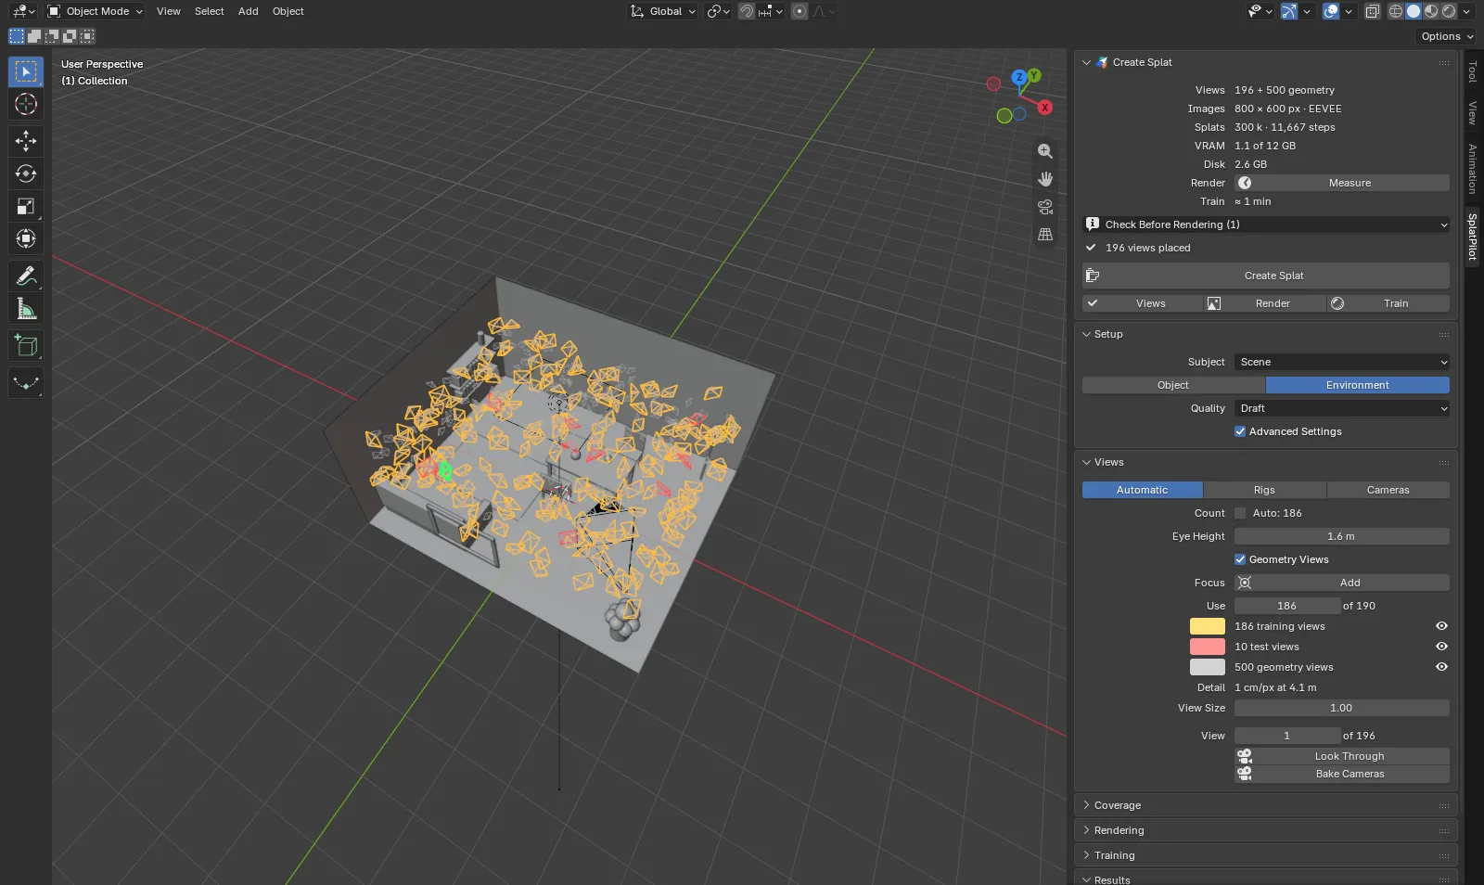Viewport: 1484px width, 885px height.
Task: Activate the Rotate tool
Action: tap(26, 173)
